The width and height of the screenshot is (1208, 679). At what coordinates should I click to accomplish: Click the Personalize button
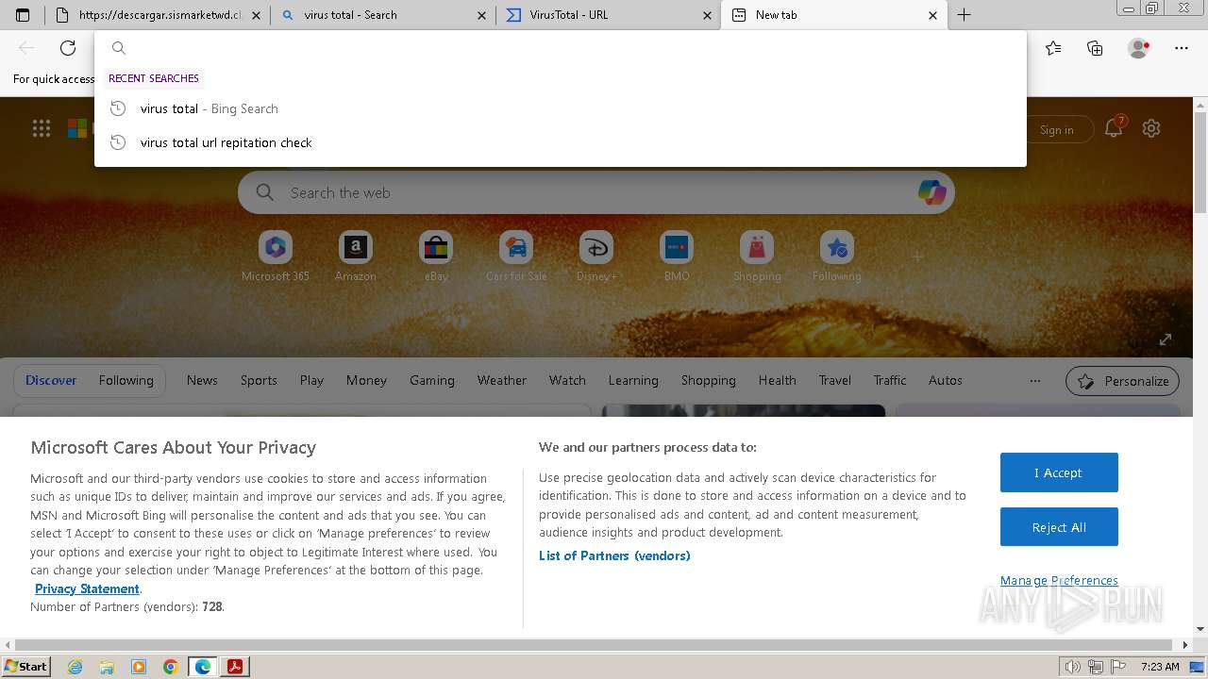point(1122,381)
